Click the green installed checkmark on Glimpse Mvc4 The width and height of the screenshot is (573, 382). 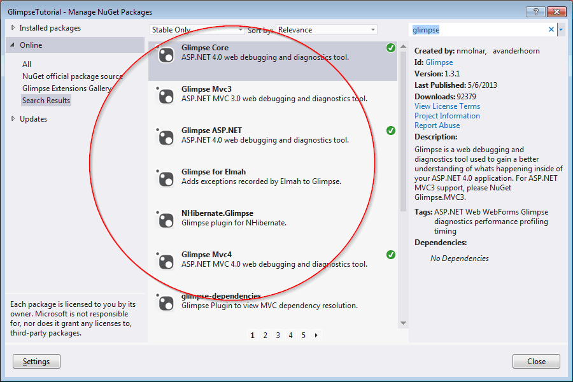[390, 255]
